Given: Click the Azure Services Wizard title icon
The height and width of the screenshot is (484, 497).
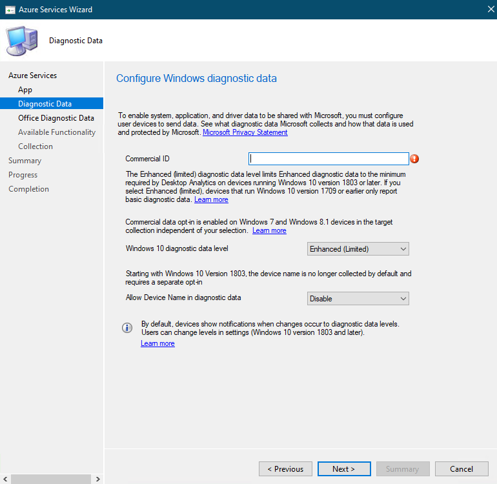Looking at the screenshot, I should click(x=10, y=10).
